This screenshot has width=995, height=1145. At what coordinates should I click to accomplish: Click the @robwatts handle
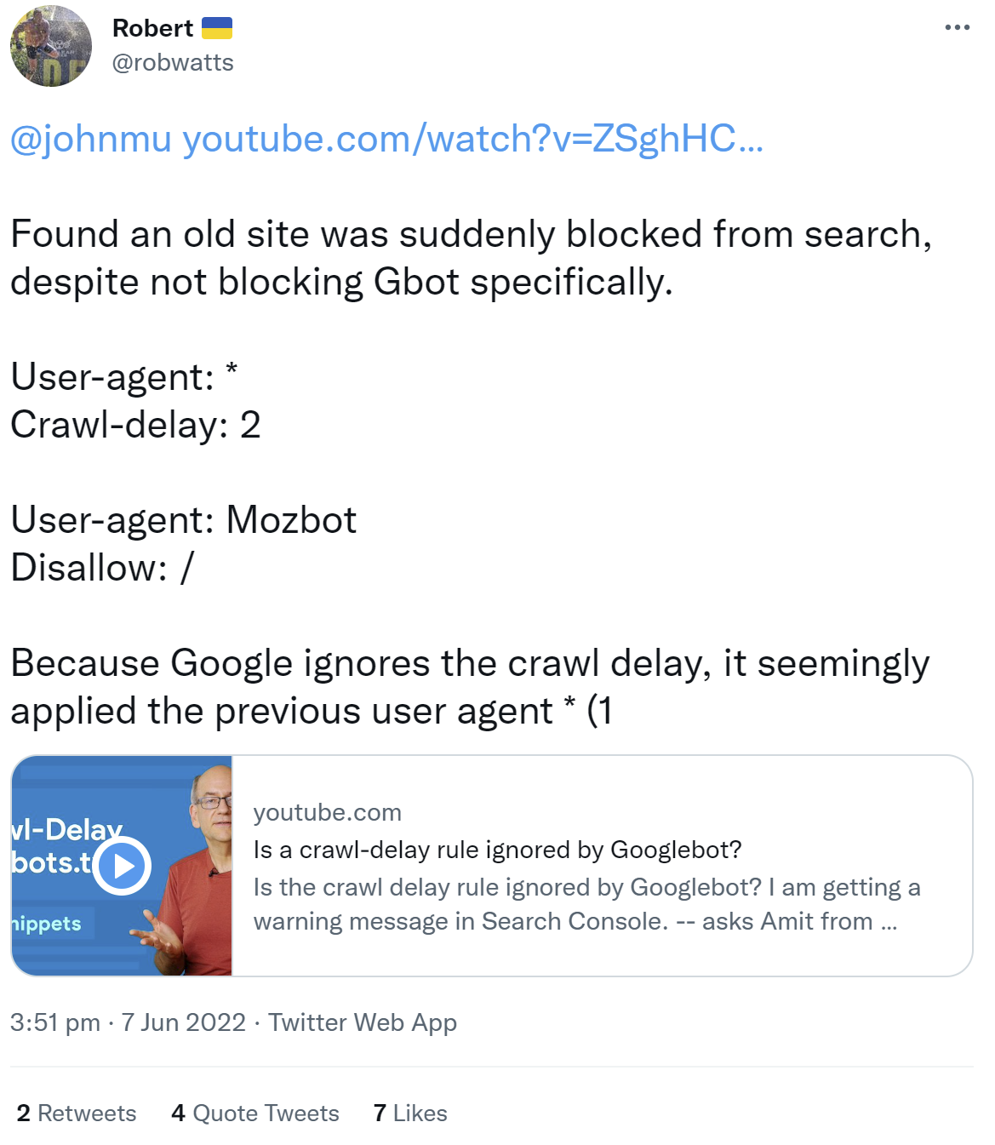point(173,62)
